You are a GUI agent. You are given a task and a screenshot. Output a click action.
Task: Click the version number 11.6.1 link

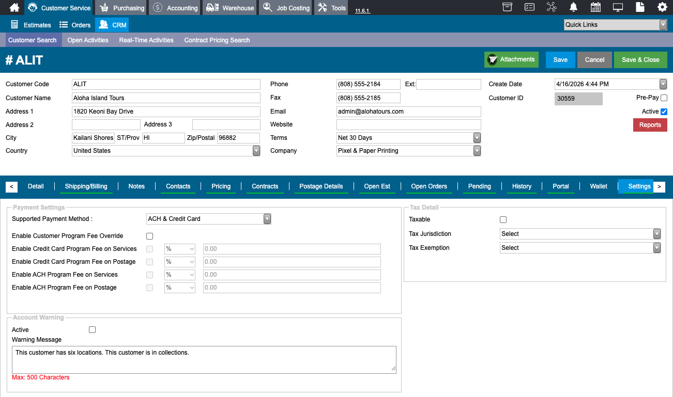click(x=362, y=10)
